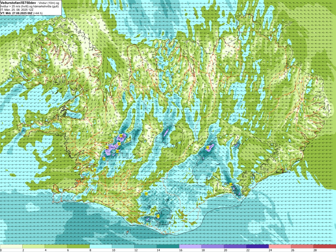Click the yellow 38 gust marker

pos(107,148)
